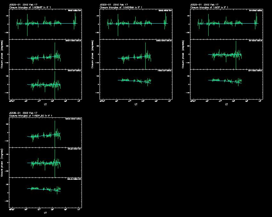Select the top closure-phase panel of the NOP plot

point(227,24)
